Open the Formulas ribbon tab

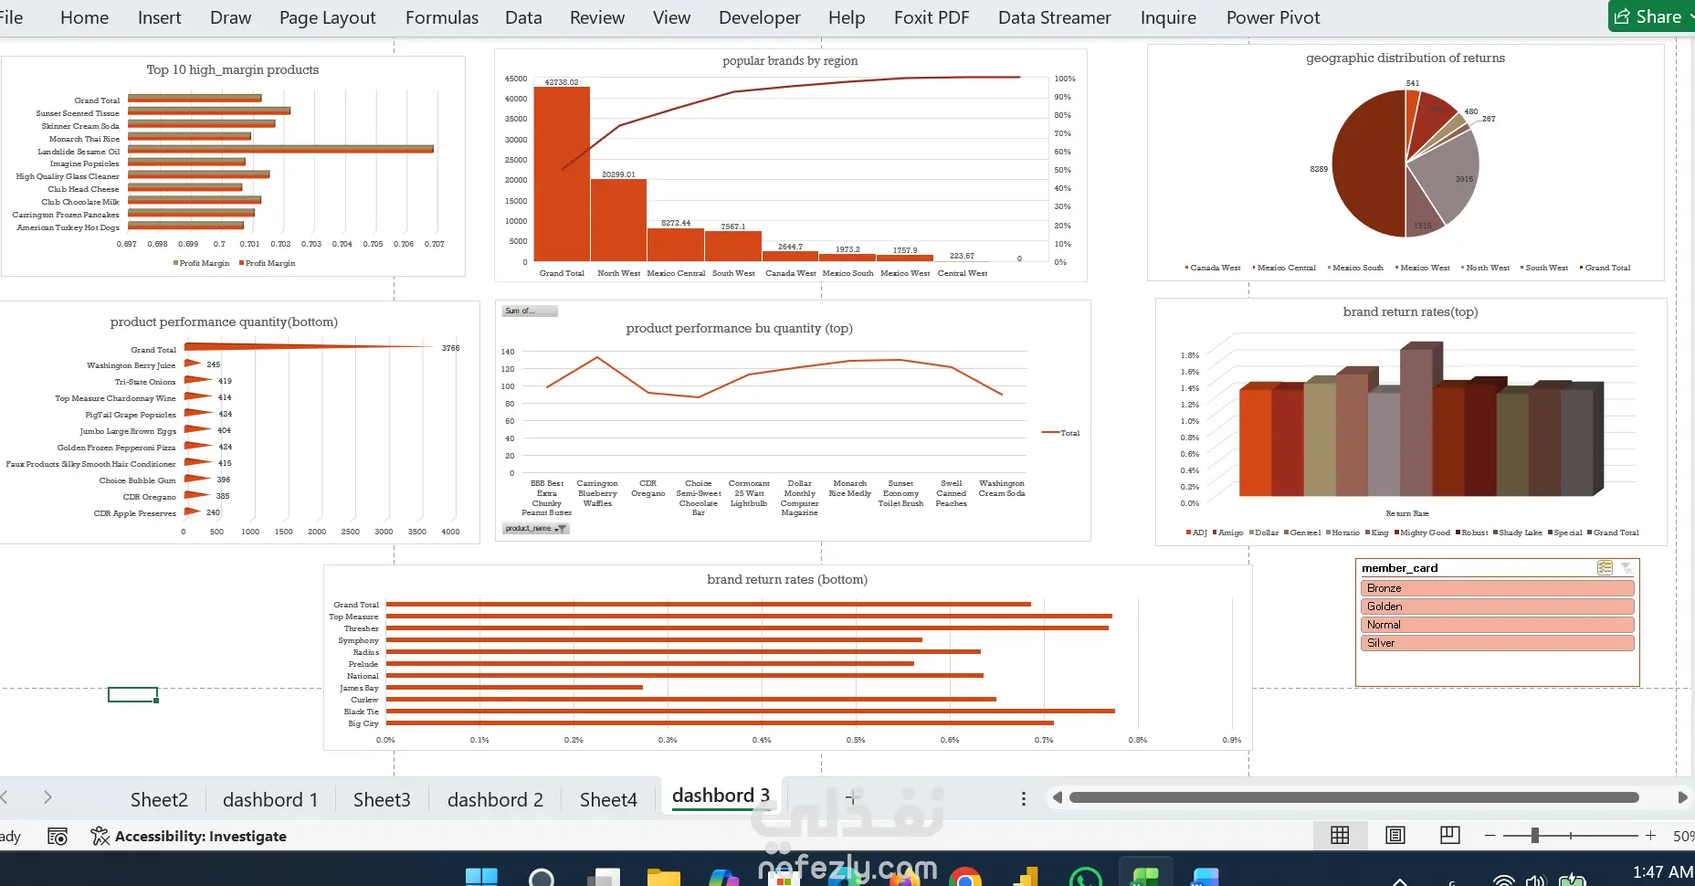tap(442, 17)
